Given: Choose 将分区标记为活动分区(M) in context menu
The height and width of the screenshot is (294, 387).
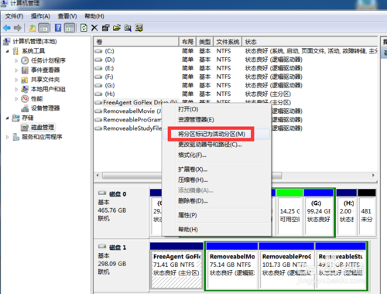Looking at the screenshot, I should pyautogui.click(x=211, y=134).
